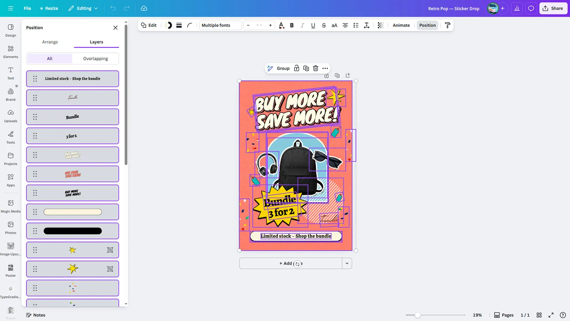Screen dimensions: 570x321
Task: Open the text color picker
Action: click(x=281, y=25)
